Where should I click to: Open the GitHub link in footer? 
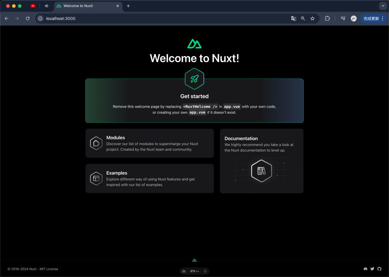click(x=380, y=269)
